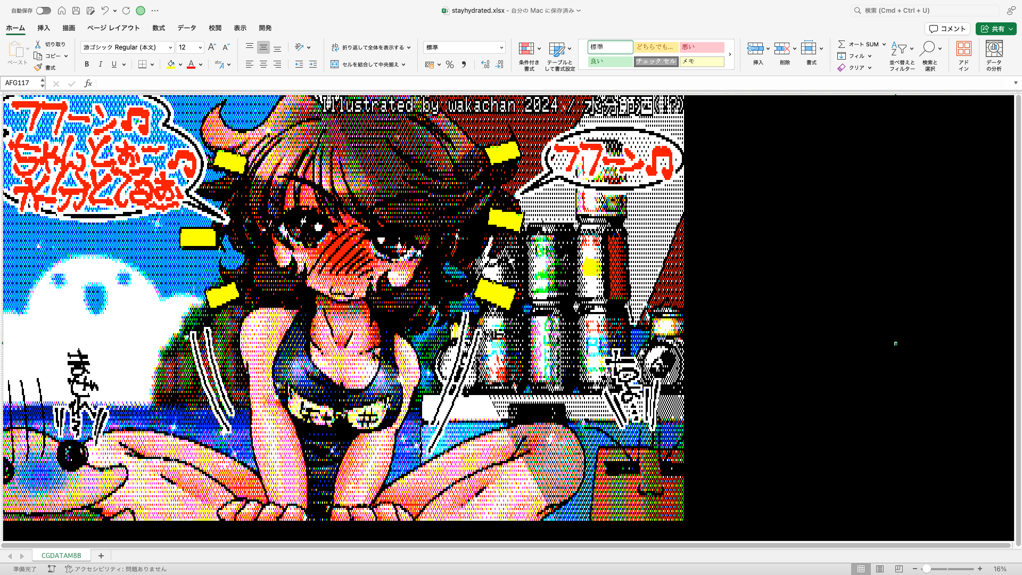Apply comma style format
1022x575 pixels.
[464, 64]
